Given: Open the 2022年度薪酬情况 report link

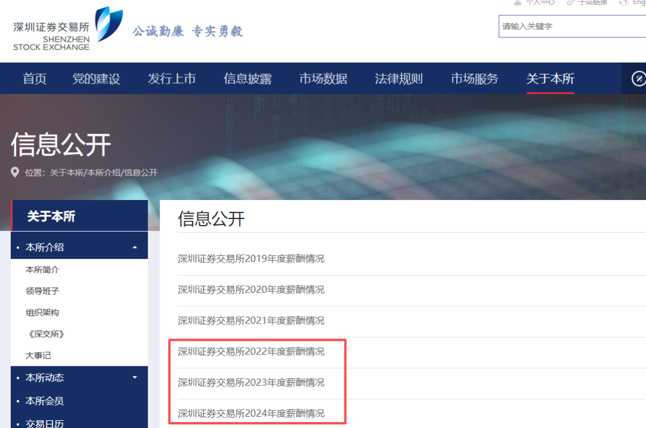Looking at the screenshot, I should [x=251, y=352].
